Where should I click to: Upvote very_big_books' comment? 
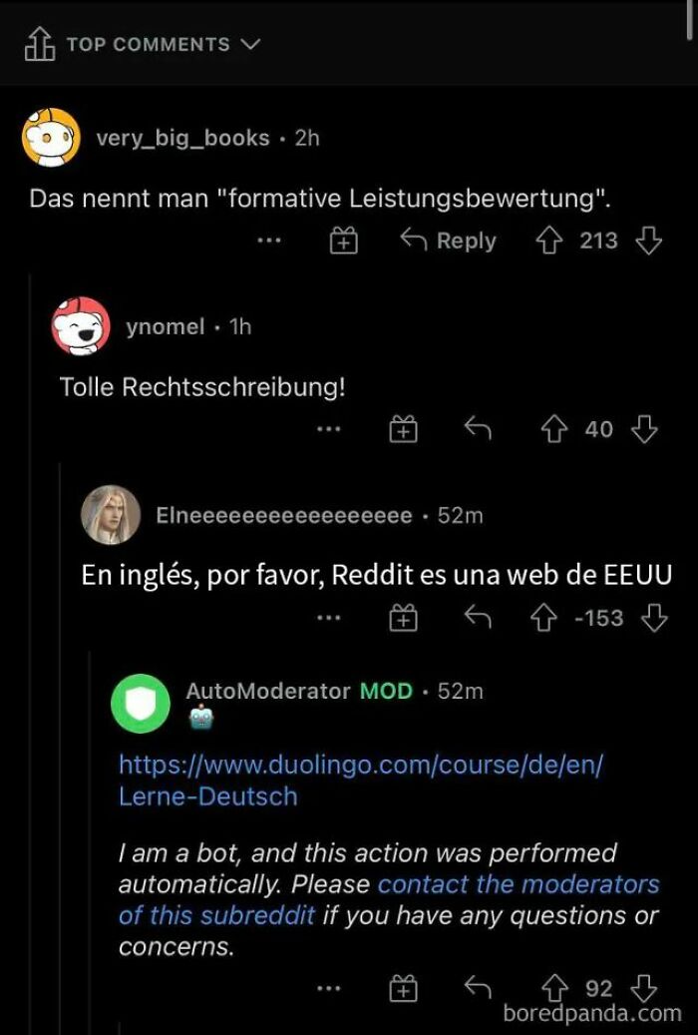pyautogui.click(x=549, y=241)
